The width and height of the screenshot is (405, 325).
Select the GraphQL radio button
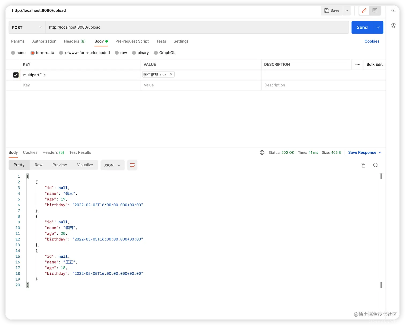[156, 53]
